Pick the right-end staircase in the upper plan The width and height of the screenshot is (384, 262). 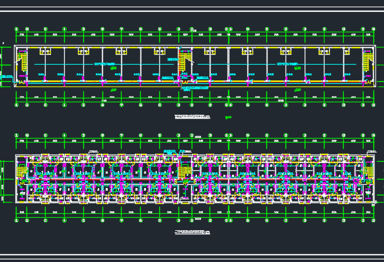coord(366,63)
